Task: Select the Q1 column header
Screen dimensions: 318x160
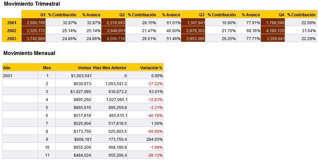Action: pos(34,15)
